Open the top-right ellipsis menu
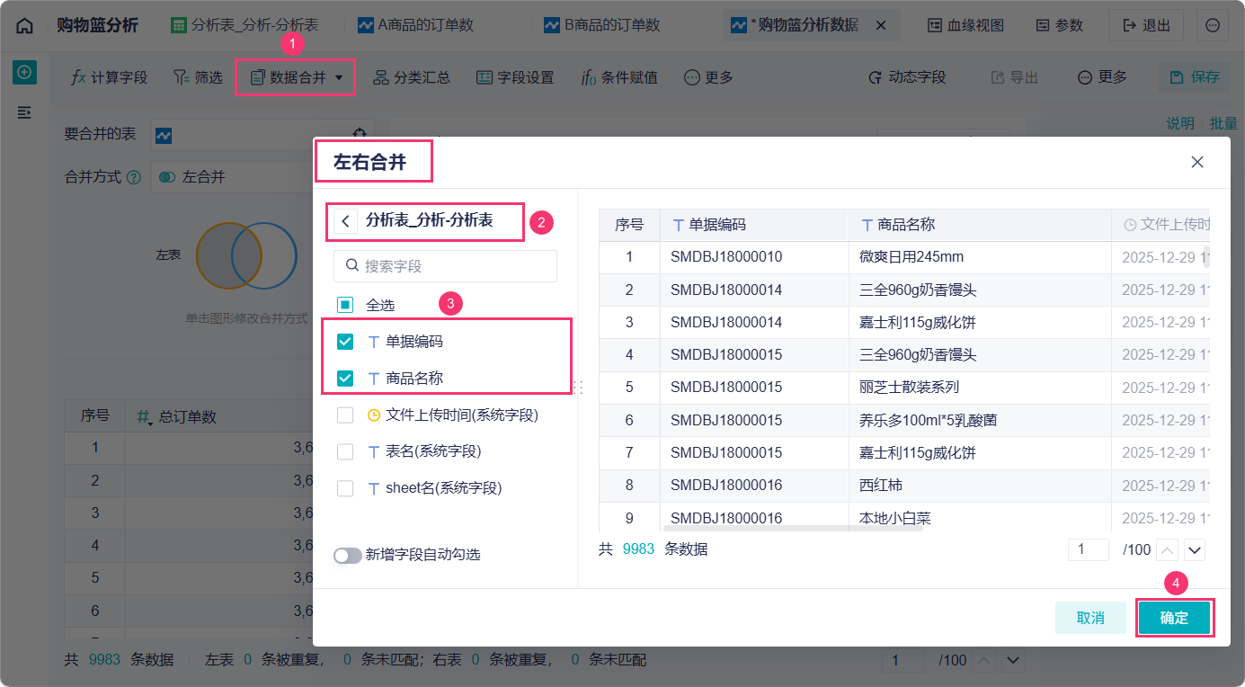The height and width of the screenshot is (687, 1245). 1212,26
